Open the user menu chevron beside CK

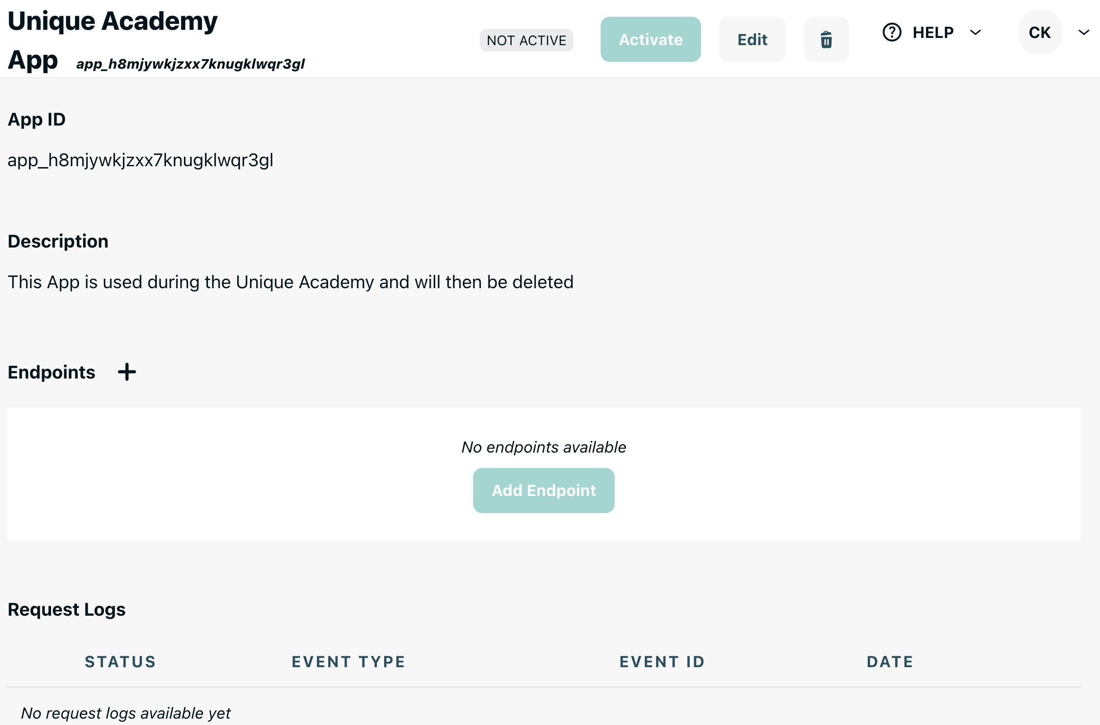pyautogui.click(x=1083, y=33)
